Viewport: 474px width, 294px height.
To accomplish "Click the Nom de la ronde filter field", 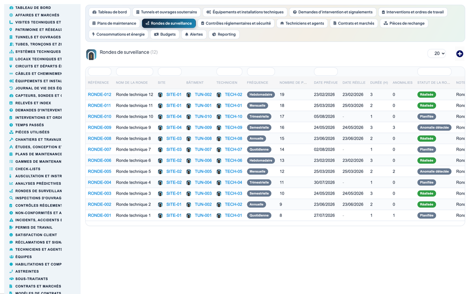I will coord(135,72).
